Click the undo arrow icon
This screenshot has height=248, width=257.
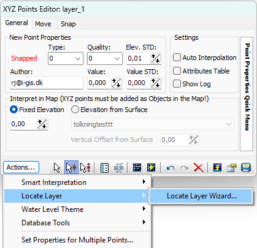coord(171,168)
